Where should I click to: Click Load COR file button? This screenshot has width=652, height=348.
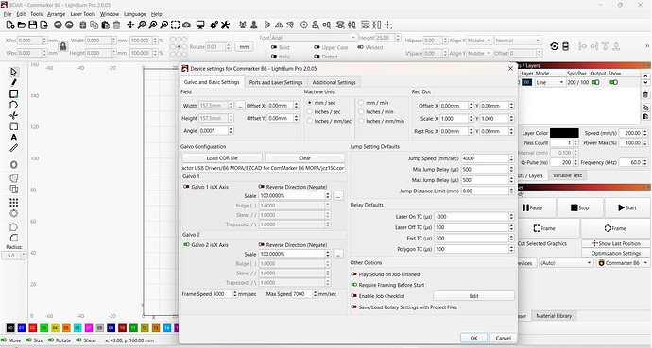(x=222, y=158)
